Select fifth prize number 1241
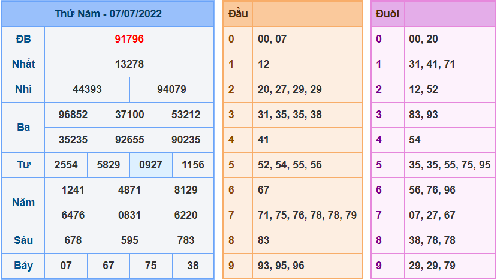 tap(73, 190)
